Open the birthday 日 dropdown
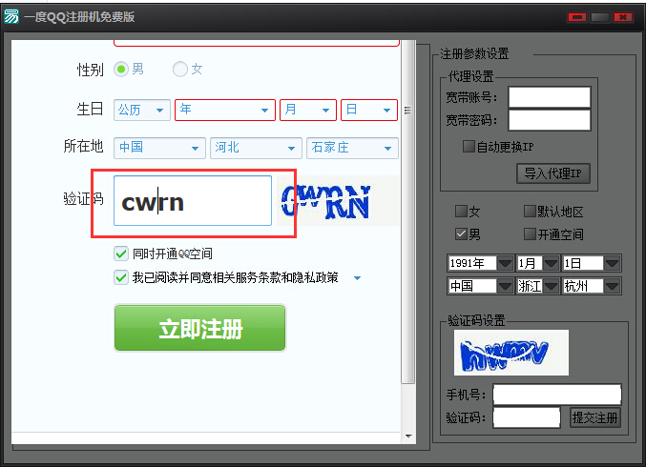Image resolution: width=646 pixels, height=467 pixels. pyautogui.click(x=369, y=110)
